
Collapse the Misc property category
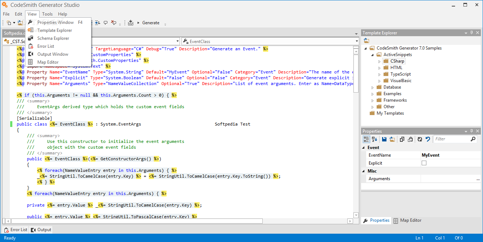point(364,171)
